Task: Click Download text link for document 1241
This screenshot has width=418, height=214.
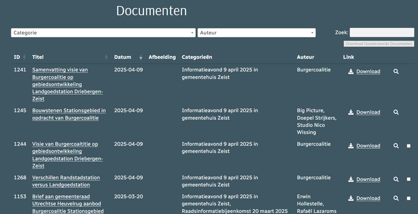Action: pyautogui.click(x=368, y=71)
